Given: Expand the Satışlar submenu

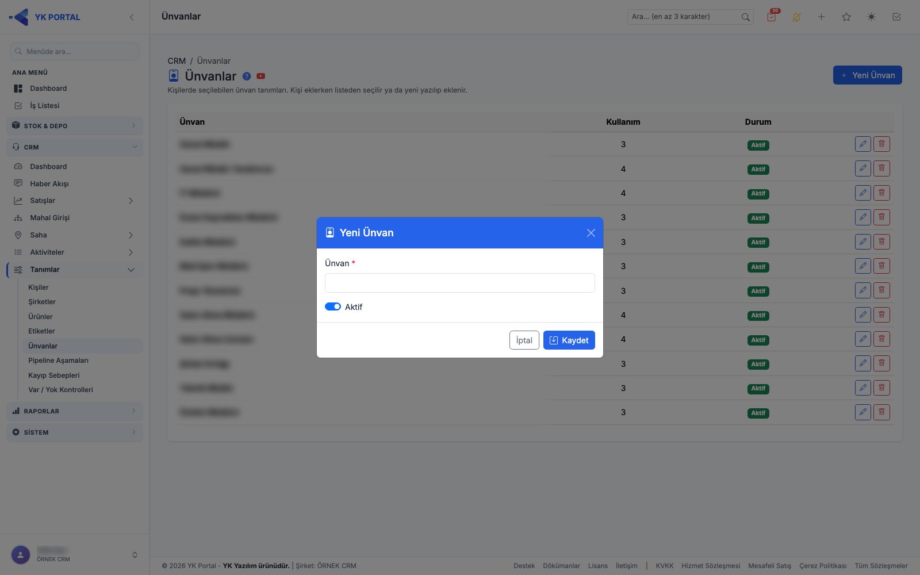Looking at the screenshot, I should click(75, 201).
